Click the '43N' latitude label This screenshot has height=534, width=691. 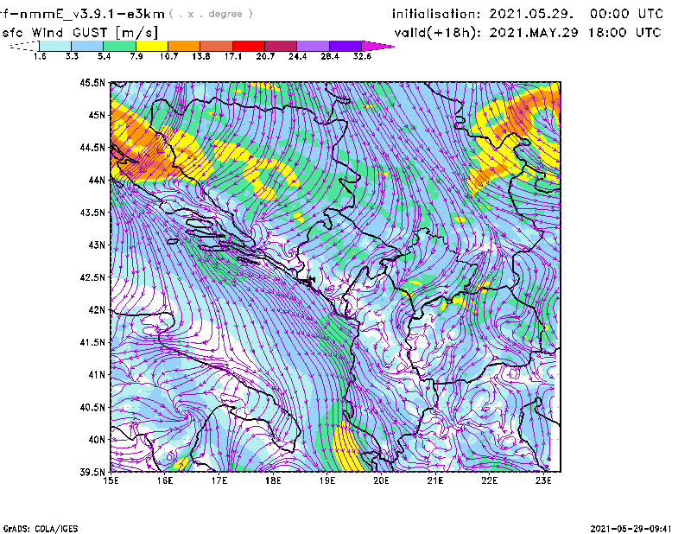tap(97, 245)
